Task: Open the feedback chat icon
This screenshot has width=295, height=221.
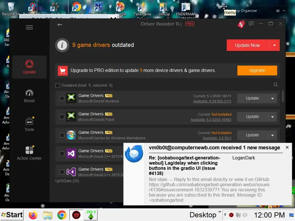Action: point(251,24)
